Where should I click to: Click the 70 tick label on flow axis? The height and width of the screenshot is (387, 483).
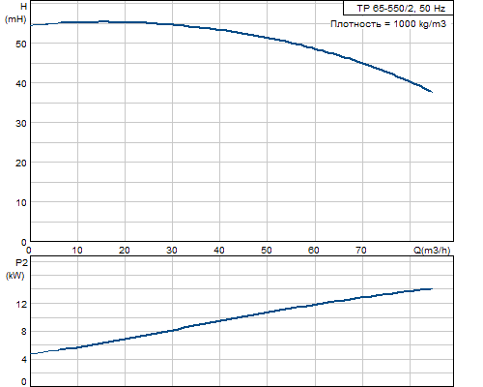pyautogui.click(x=361, y=251)
